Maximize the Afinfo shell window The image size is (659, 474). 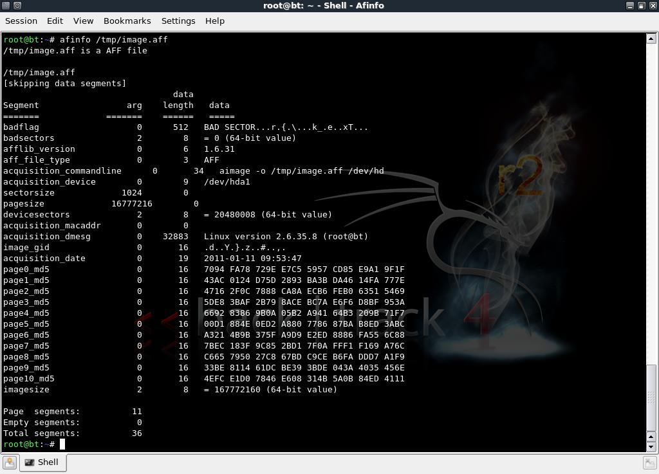click(642, 5)
